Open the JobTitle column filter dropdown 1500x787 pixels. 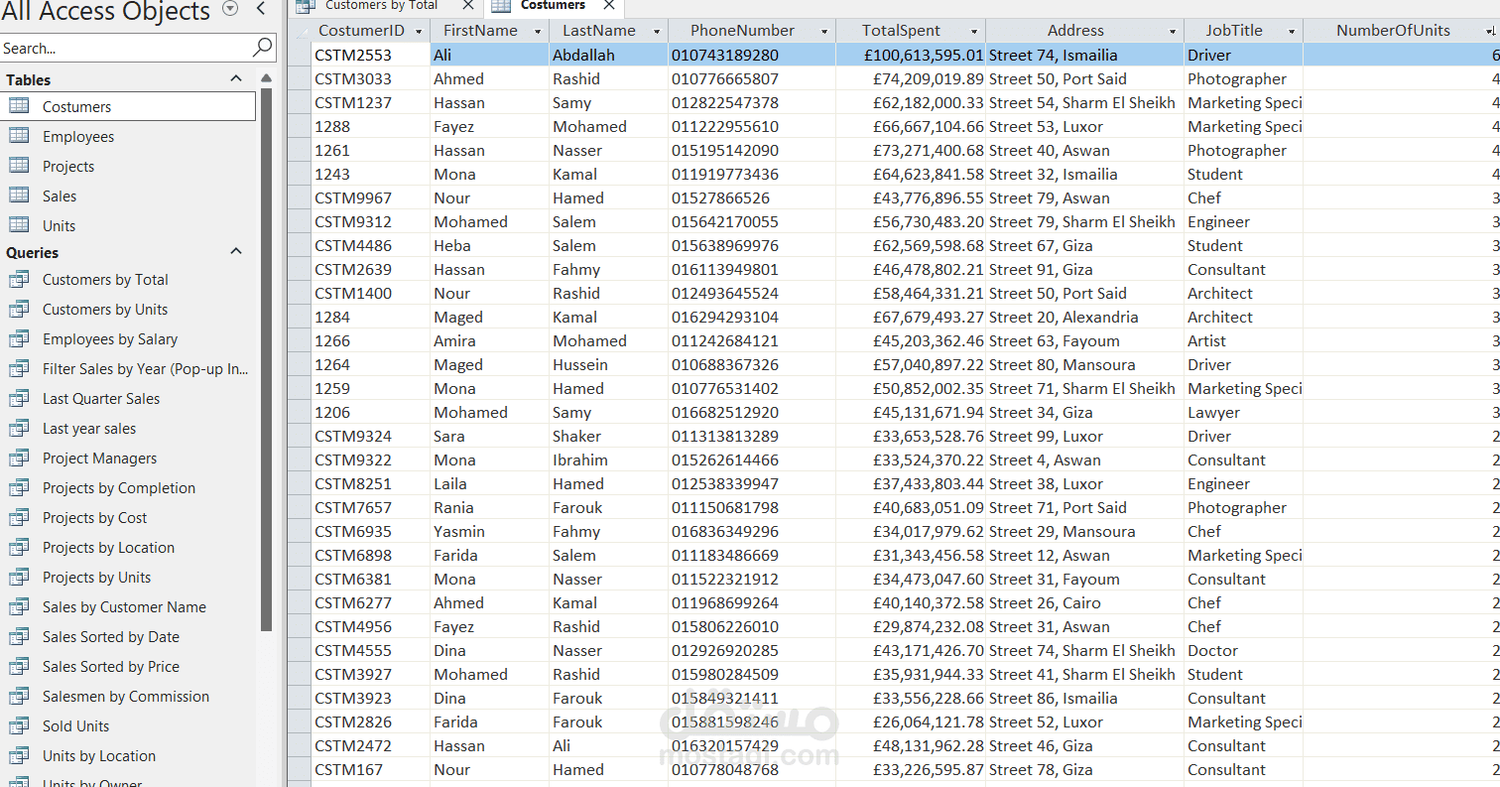point(1291,32)
